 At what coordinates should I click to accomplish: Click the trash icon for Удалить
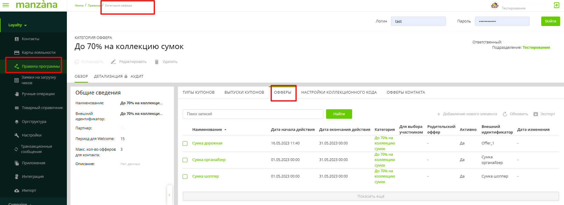(157, 62)
